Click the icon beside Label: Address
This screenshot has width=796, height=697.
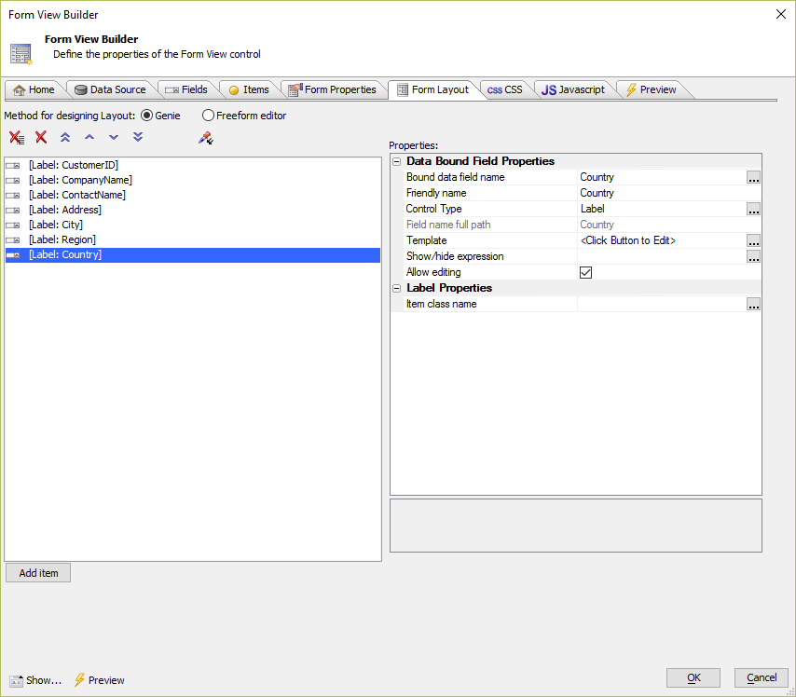coord(13,211)
